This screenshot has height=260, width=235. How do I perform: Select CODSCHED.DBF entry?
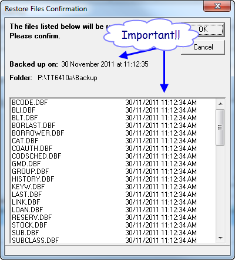(x=113, y=156)
